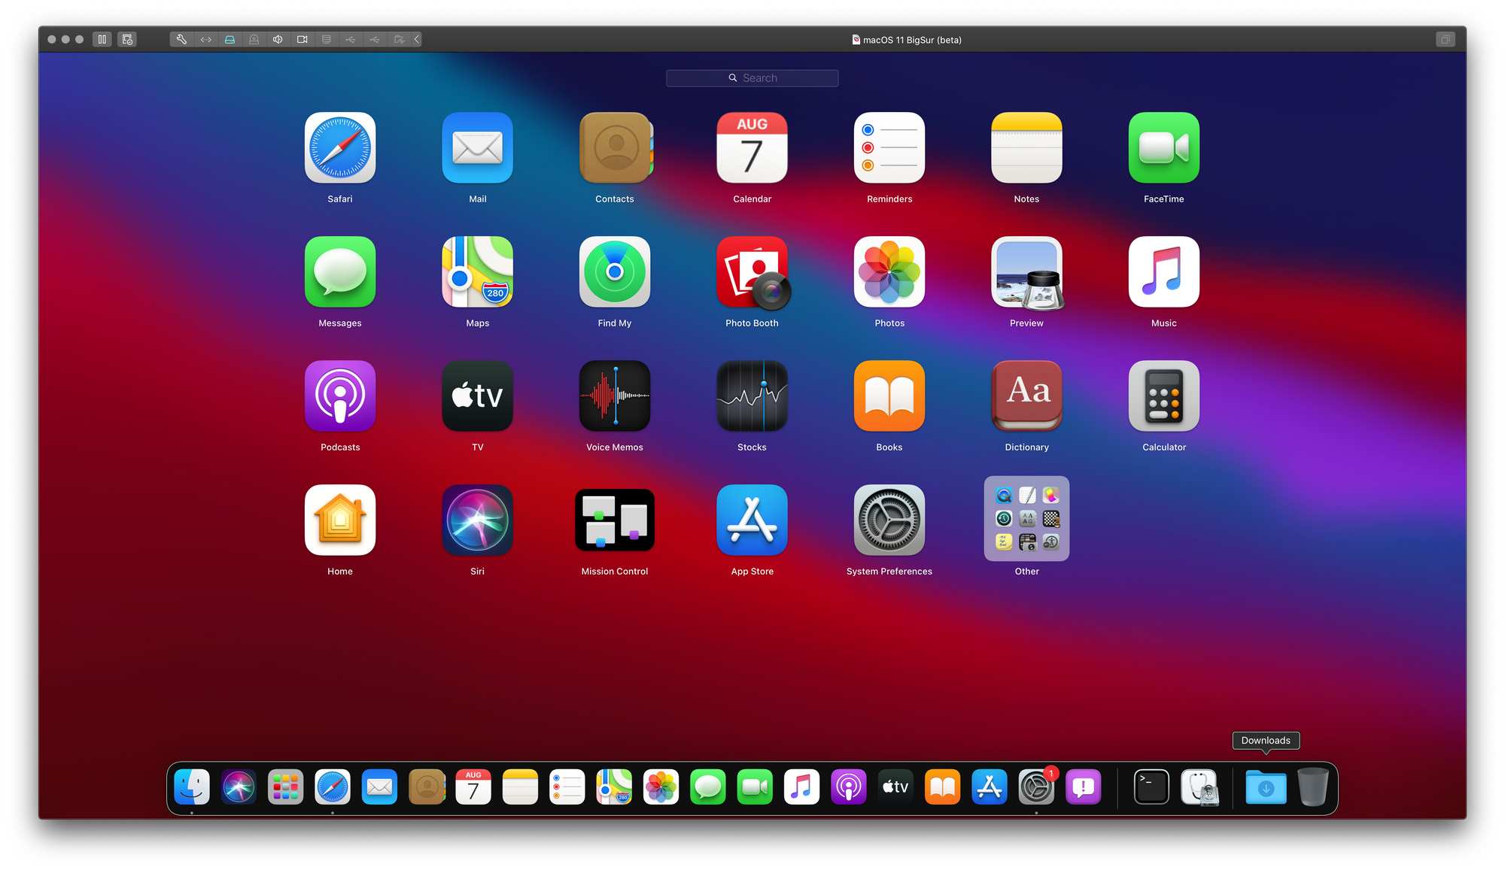Viewport: 1505px width, 870px height.
Task: Launch FaceTime from the Launchpad grid
Action: [1164, 148]
